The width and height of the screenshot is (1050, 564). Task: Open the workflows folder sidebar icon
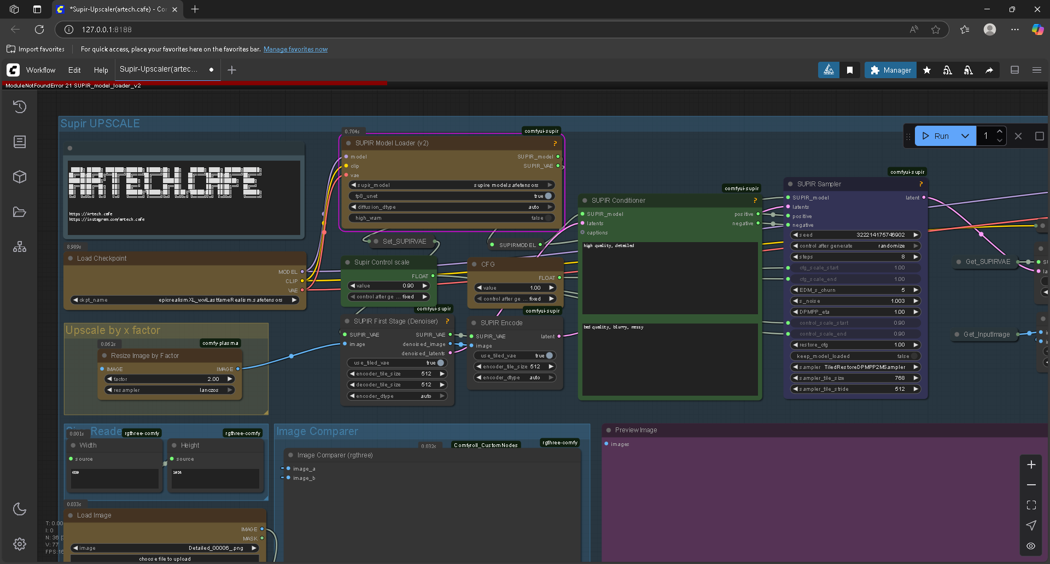coord(20,212)
